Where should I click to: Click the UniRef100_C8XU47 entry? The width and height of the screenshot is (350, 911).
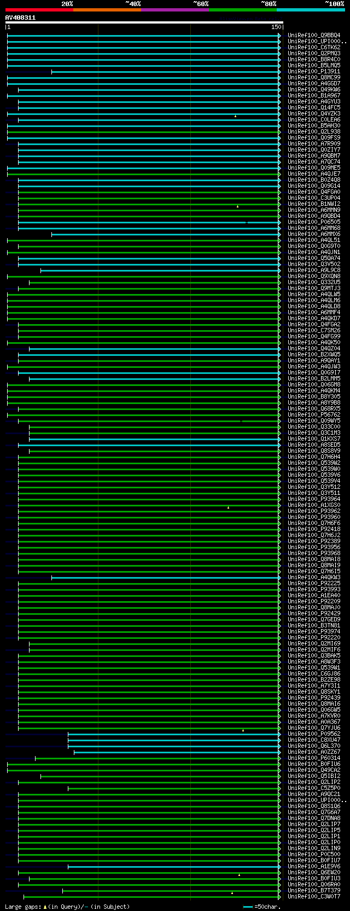pos(314,740)
